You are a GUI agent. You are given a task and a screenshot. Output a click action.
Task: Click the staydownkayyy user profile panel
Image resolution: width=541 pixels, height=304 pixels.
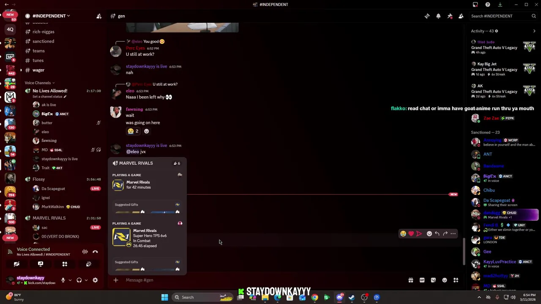pyautogui.click(x=32, y=280)
